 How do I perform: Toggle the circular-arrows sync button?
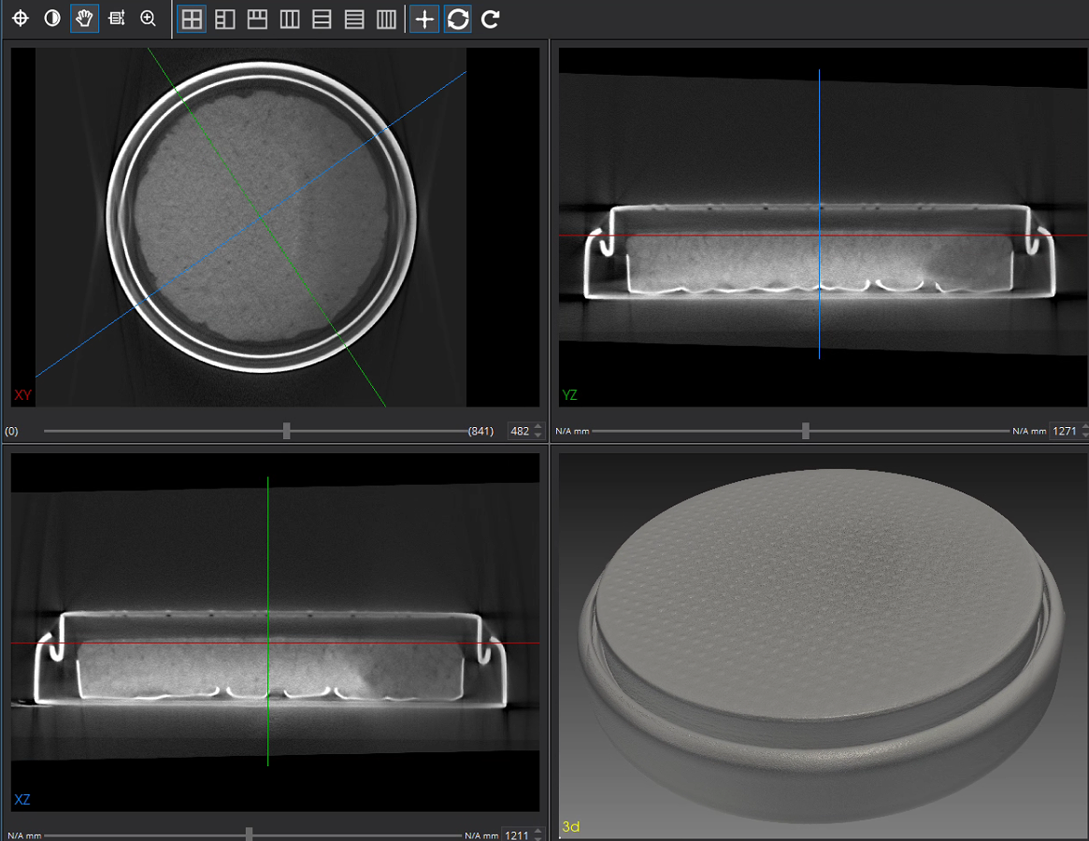point(458,20)
